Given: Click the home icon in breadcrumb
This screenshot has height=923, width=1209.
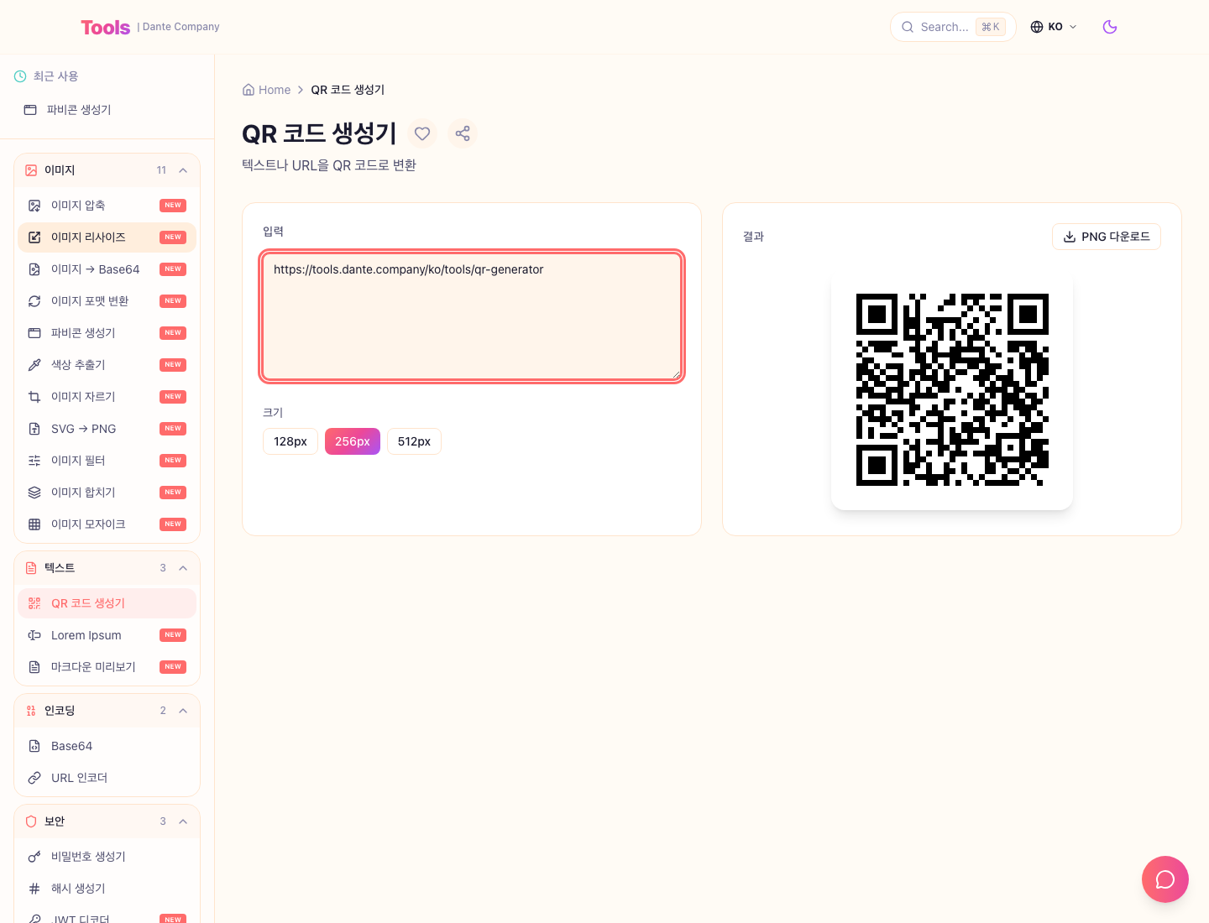Looking at the screenshot, I should point(249,90).
